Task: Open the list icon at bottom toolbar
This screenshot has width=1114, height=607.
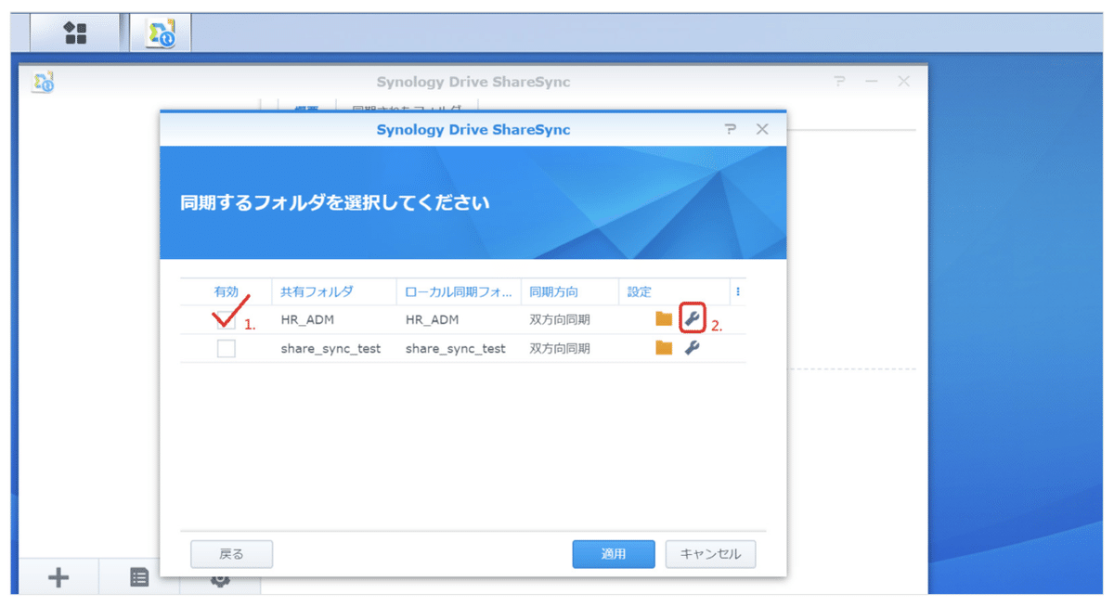Action: [138, 576]
